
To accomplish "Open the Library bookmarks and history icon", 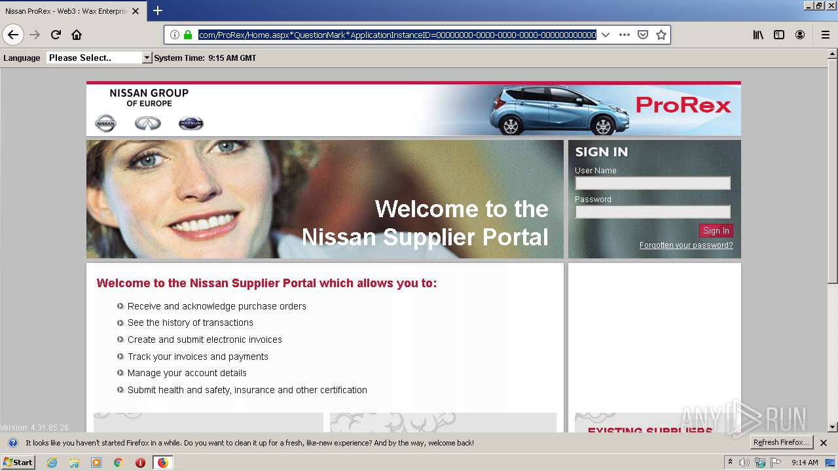I will (x=758, y=35).
